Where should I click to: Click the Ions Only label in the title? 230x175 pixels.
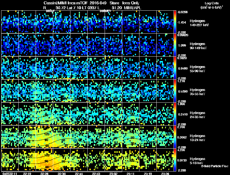[x=131, y=3]
